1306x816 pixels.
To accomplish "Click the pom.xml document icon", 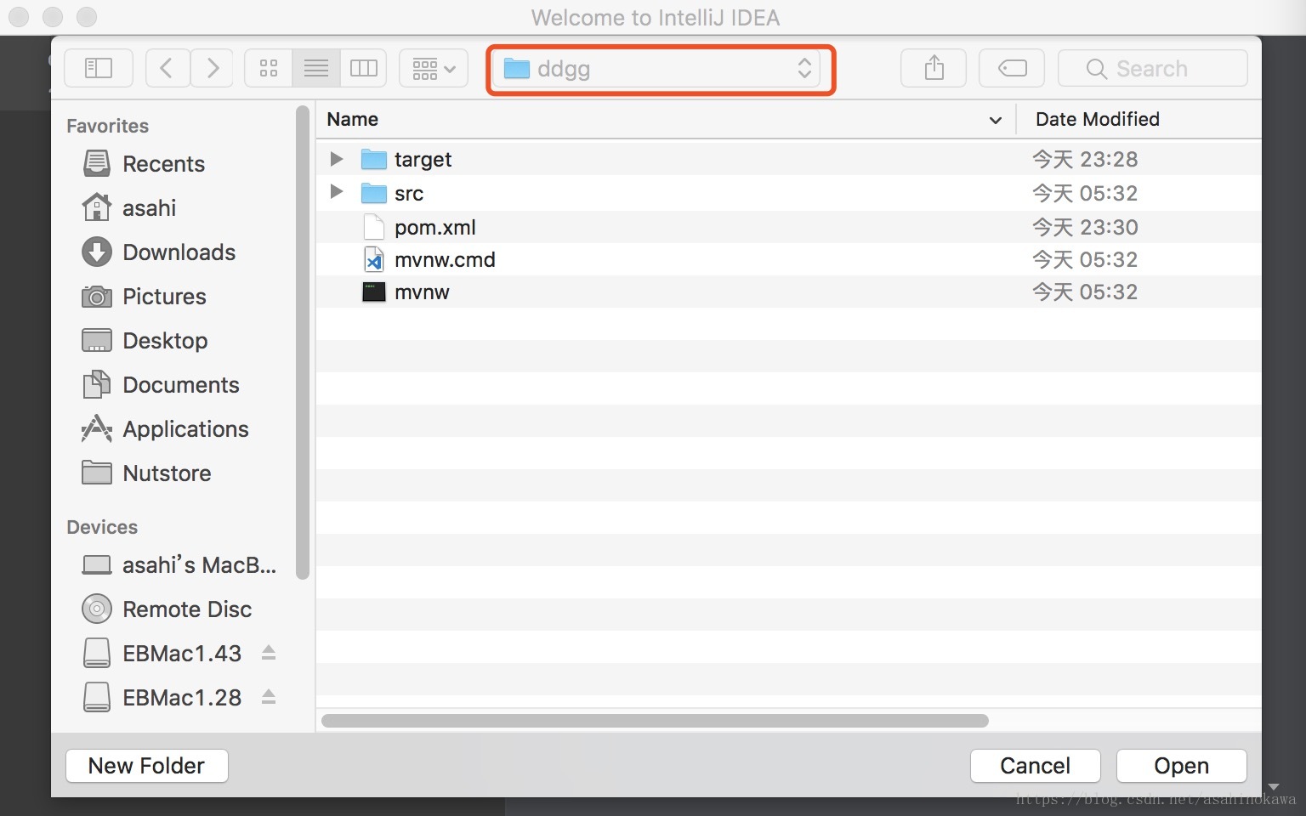I will pos(374,227).
